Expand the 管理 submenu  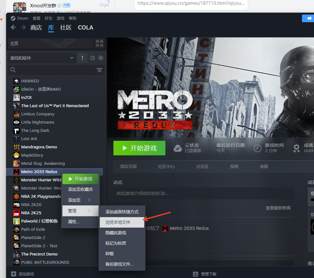[x=80, y=211]
